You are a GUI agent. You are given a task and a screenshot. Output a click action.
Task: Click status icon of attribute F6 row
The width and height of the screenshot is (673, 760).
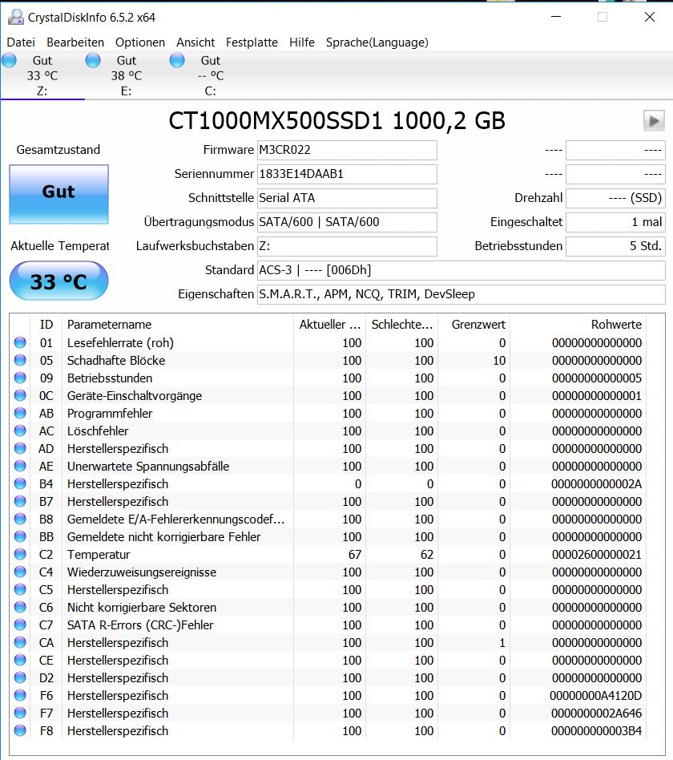tap(20, 696)
